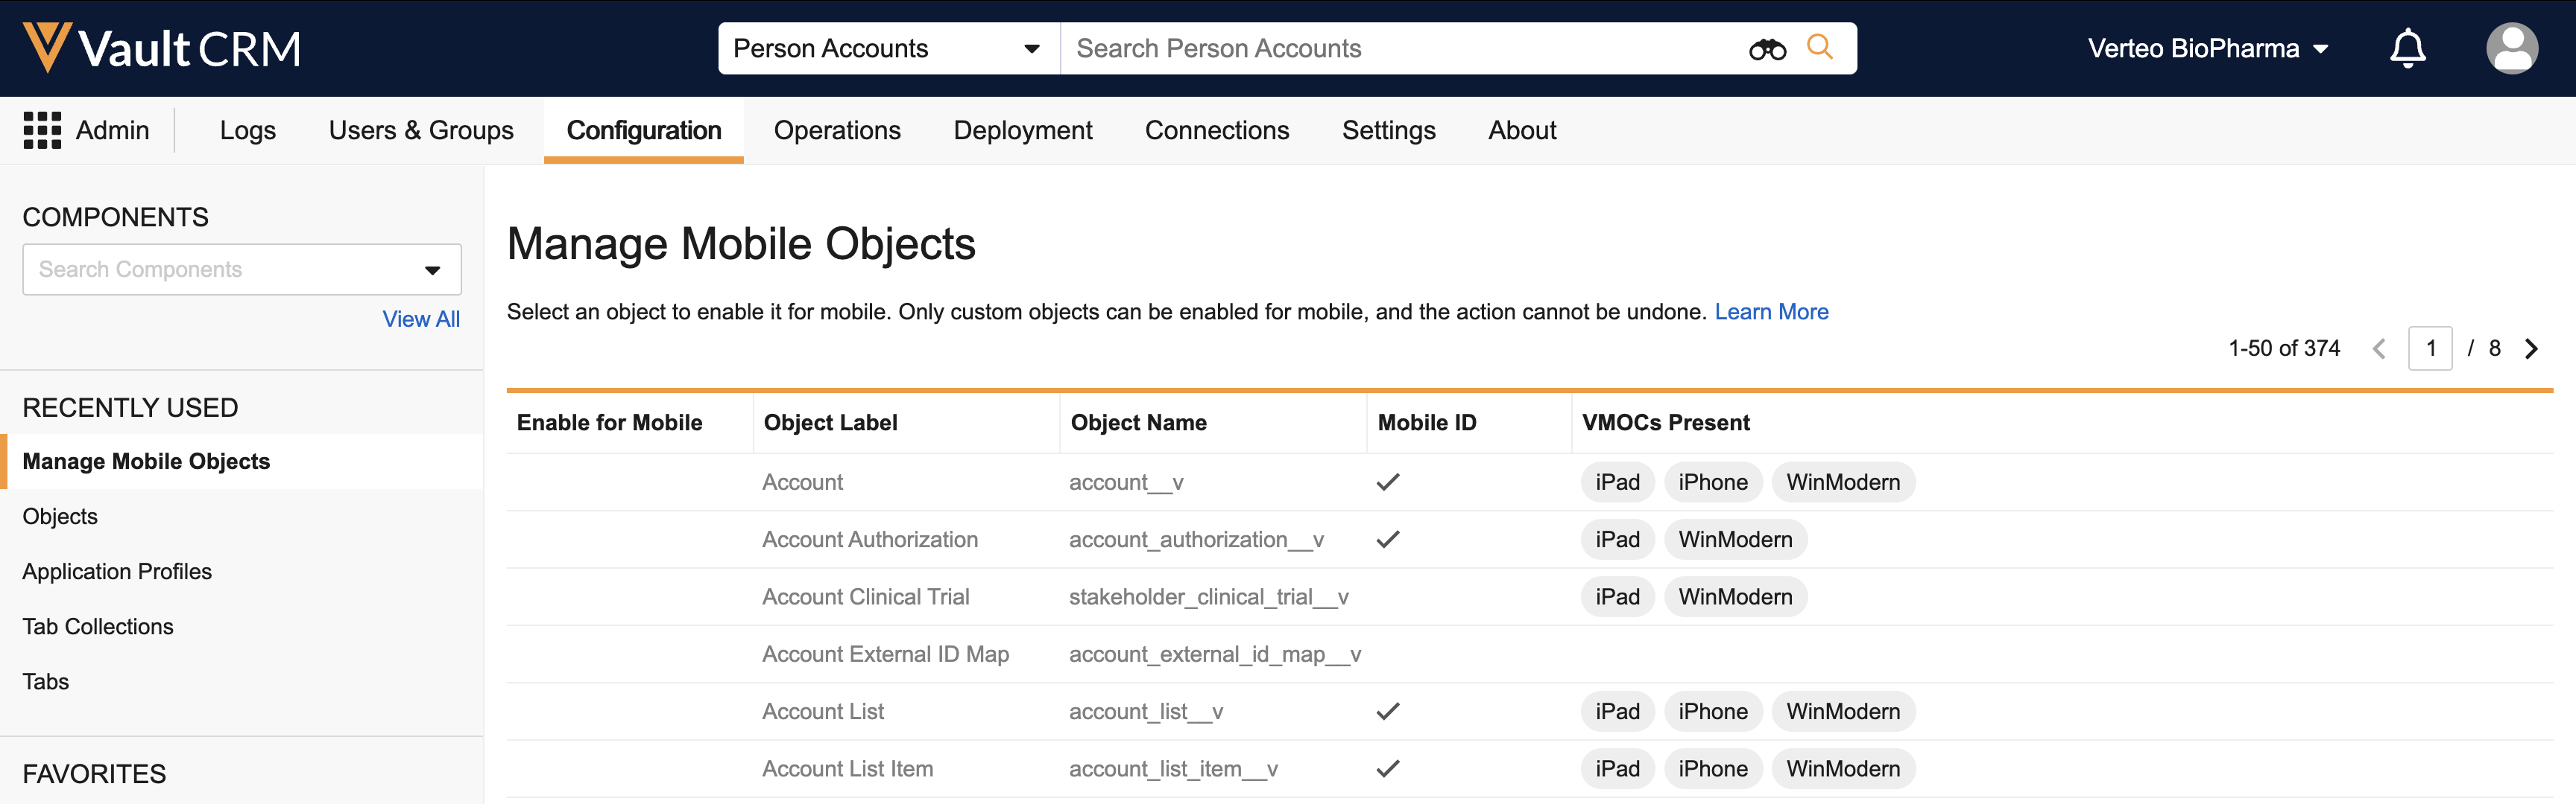This screenshot has height=804, width=2576.
Task: Open the Admin app grid icon
Action: click(x=42, y=130)
